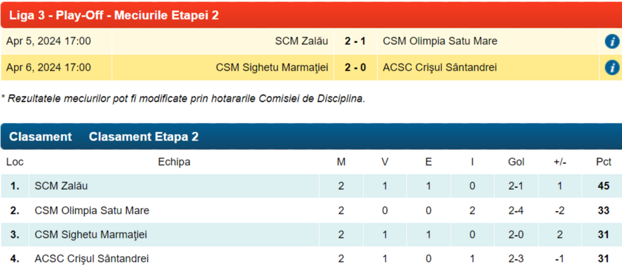Viewport: 622px width, 271px height.
Task: Click SCM Zalău in the match list
Action: click(x=301, y=41)
